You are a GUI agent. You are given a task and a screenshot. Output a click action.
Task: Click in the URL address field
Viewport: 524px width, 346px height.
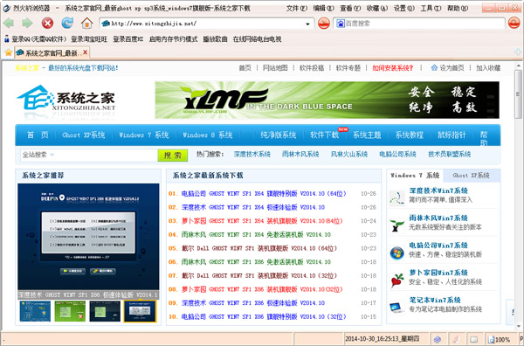(207, 24)
